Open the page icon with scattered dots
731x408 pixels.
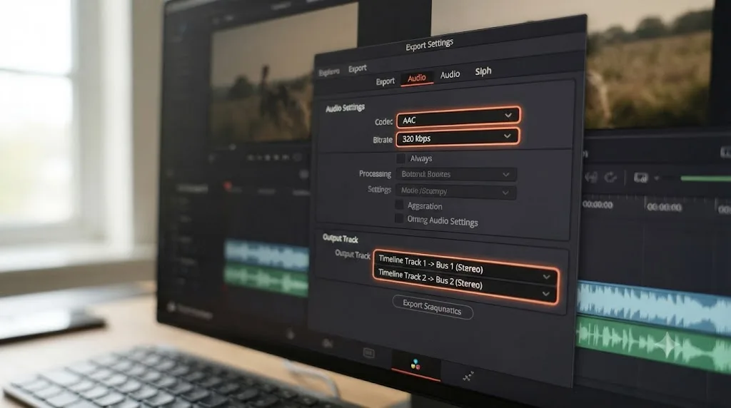tap(468, 377)
